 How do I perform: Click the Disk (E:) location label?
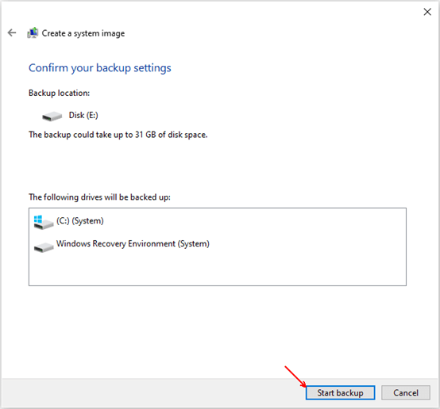[x=83, y=115]
